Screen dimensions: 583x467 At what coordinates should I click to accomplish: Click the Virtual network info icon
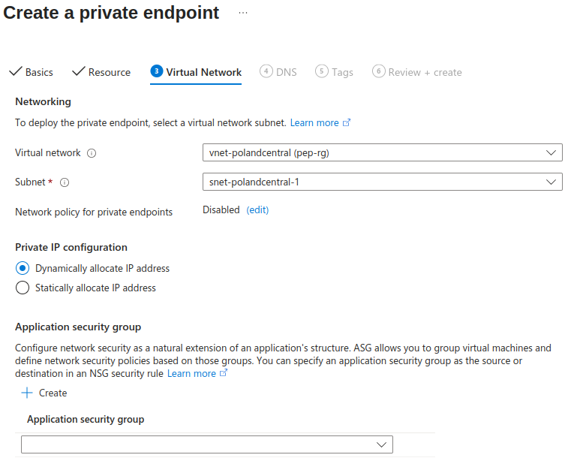[92, 153]
